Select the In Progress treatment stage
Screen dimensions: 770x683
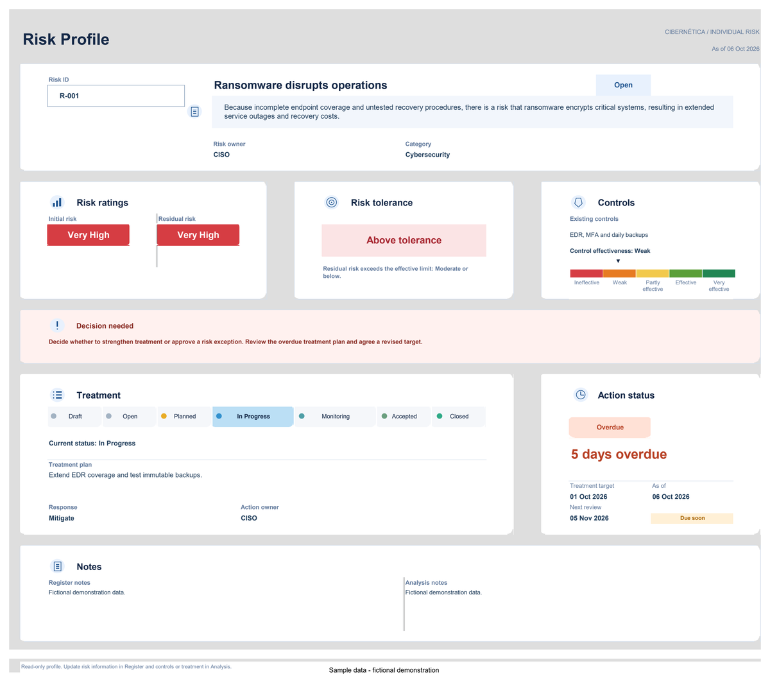click(x=253, y=416)
